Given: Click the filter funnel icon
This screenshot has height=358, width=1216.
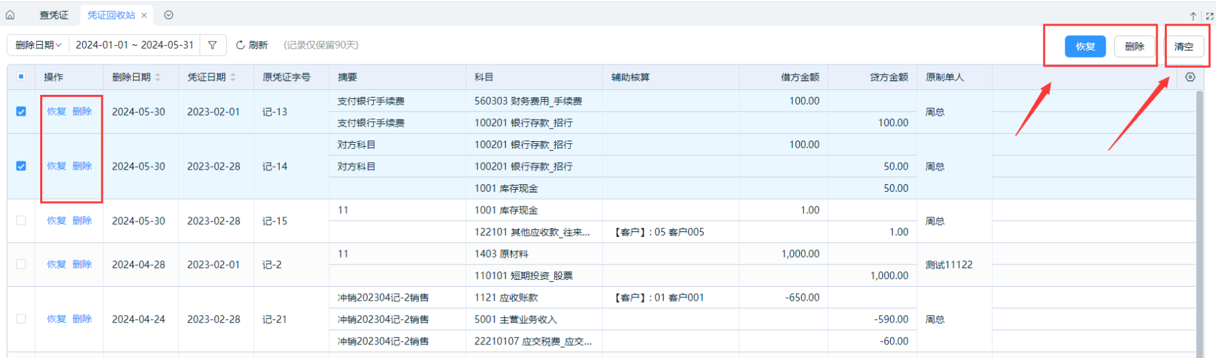Looking at the screenshot, I should [212, 45].
